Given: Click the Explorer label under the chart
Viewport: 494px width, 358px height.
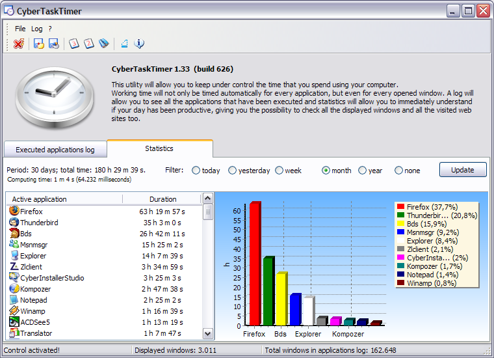Looking at the screenshot, I should click(308, 334).
